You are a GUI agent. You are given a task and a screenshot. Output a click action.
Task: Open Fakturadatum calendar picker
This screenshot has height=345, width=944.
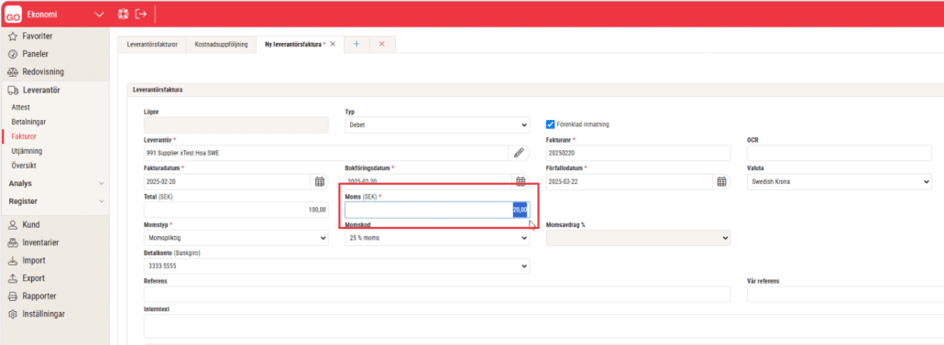click(320, 181)
